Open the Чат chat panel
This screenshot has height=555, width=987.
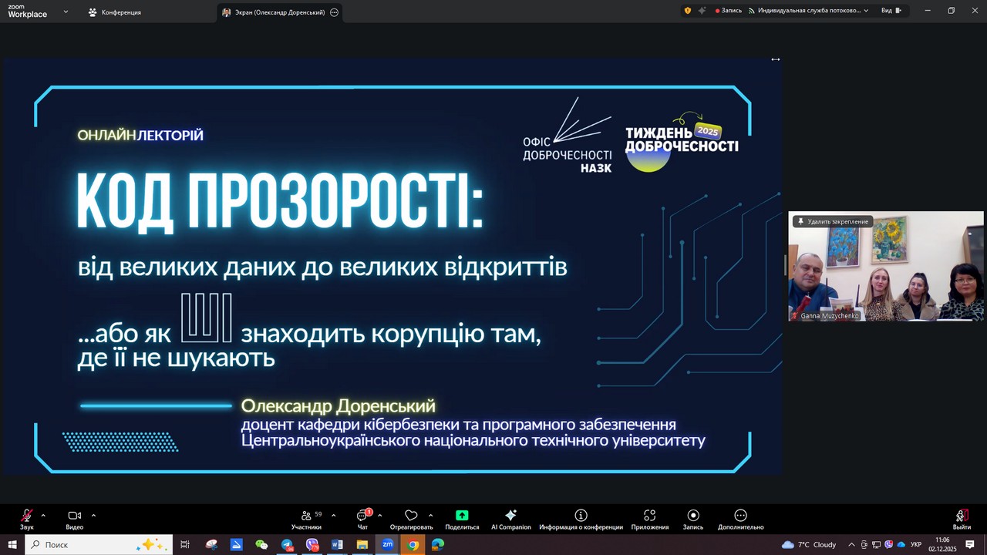click(x=362, y=520)
